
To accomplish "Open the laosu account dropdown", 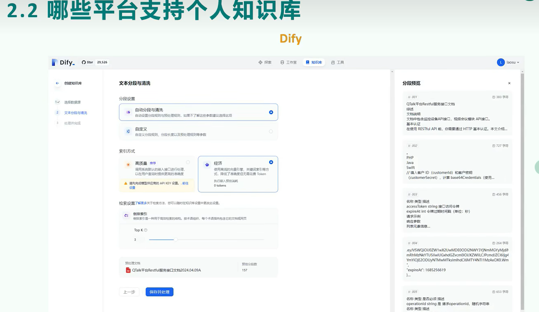I will coord(508,62).
